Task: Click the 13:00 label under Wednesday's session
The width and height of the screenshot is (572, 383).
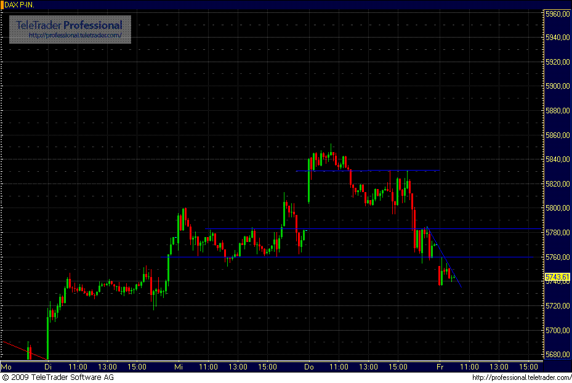Action: [238, 366]
